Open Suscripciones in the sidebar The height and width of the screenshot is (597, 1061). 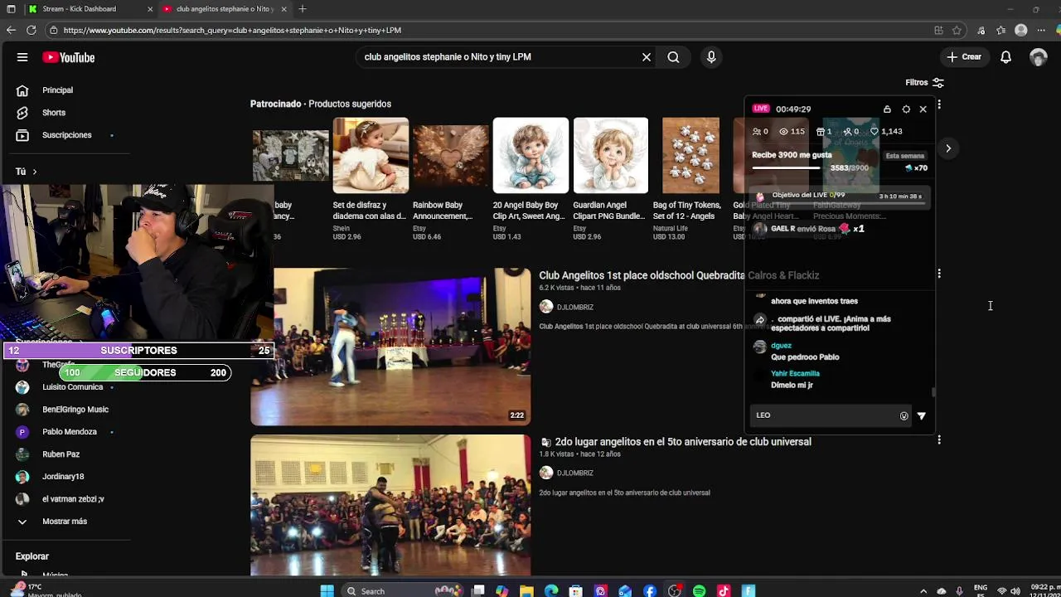[x=67, y=135]
